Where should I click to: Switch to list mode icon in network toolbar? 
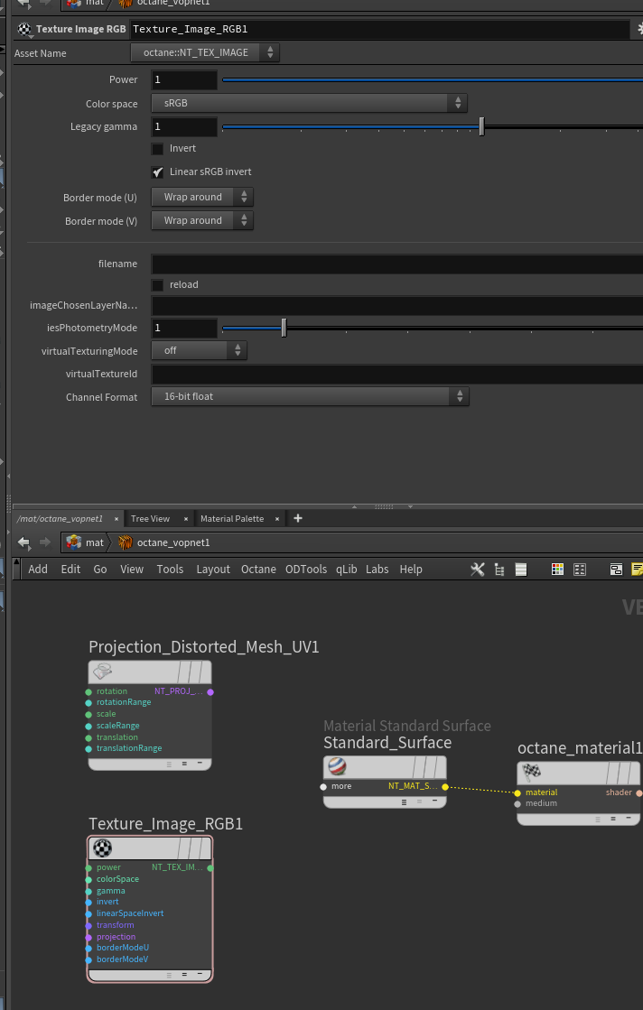pyautogui.click(x=521, y=570)
